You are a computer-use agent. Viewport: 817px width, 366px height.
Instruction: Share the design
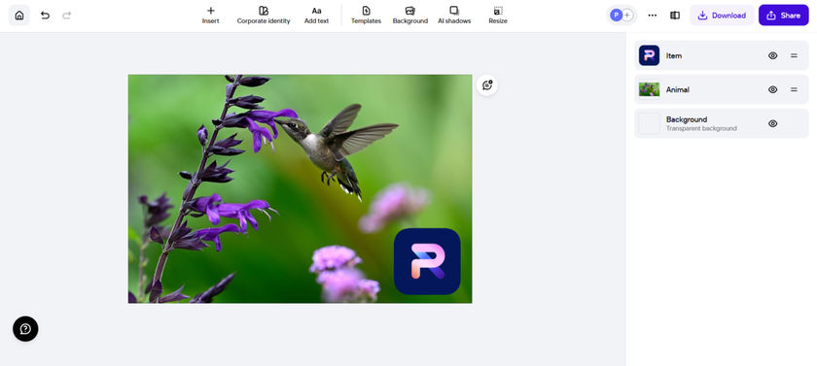(784, 16)
